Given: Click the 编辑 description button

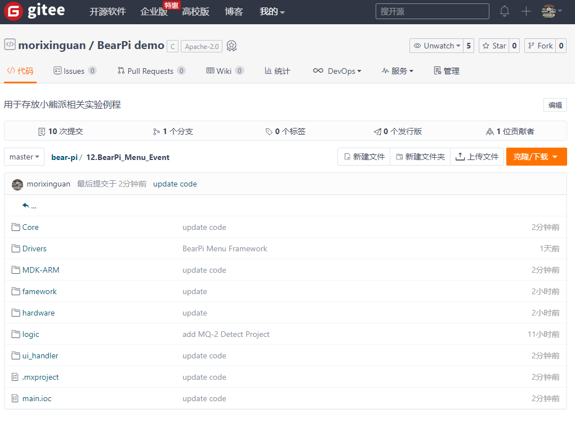Looking at the screenshot, I should (x=555, y=105).
